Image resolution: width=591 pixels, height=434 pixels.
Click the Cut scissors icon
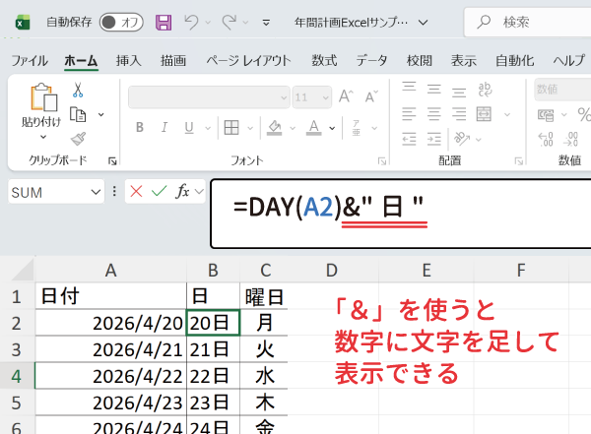79,91
